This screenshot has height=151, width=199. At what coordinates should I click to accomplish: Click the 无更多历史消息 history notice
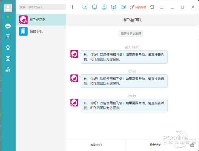131,34
